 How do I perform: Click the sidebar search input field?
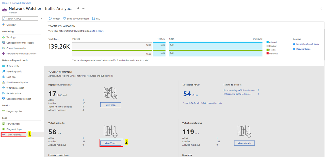pyautogui.click(x=22, y=18)
